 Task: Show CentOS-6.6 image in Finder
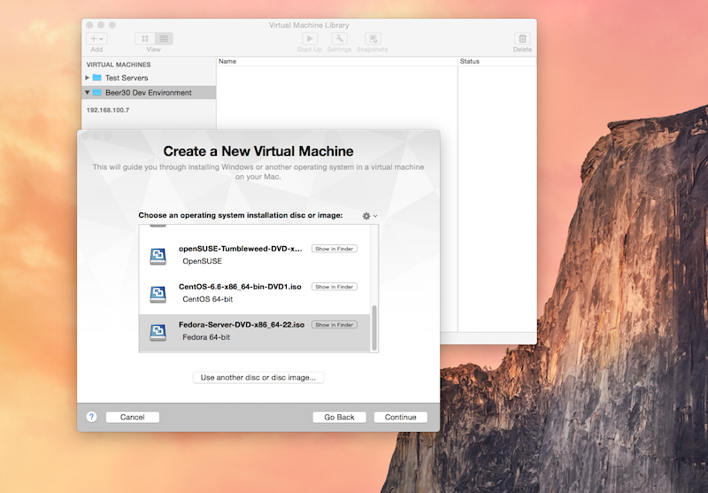pos(335,287)
